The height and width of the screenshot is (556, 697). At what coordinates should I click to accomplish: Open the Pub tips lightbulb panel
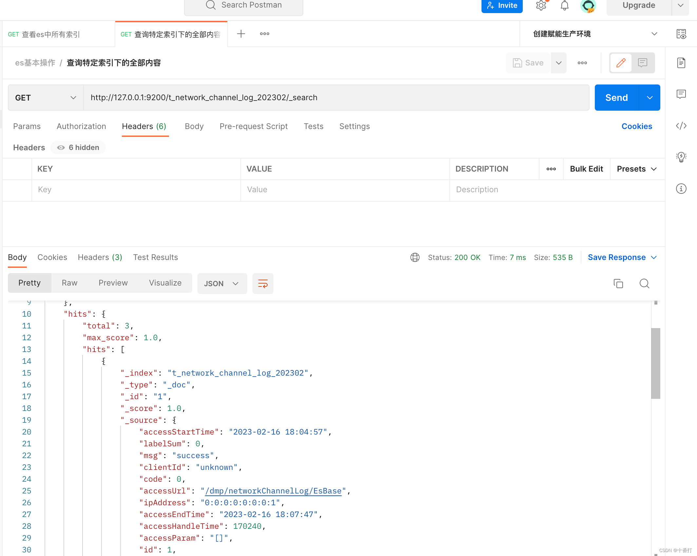coord(681,157)
